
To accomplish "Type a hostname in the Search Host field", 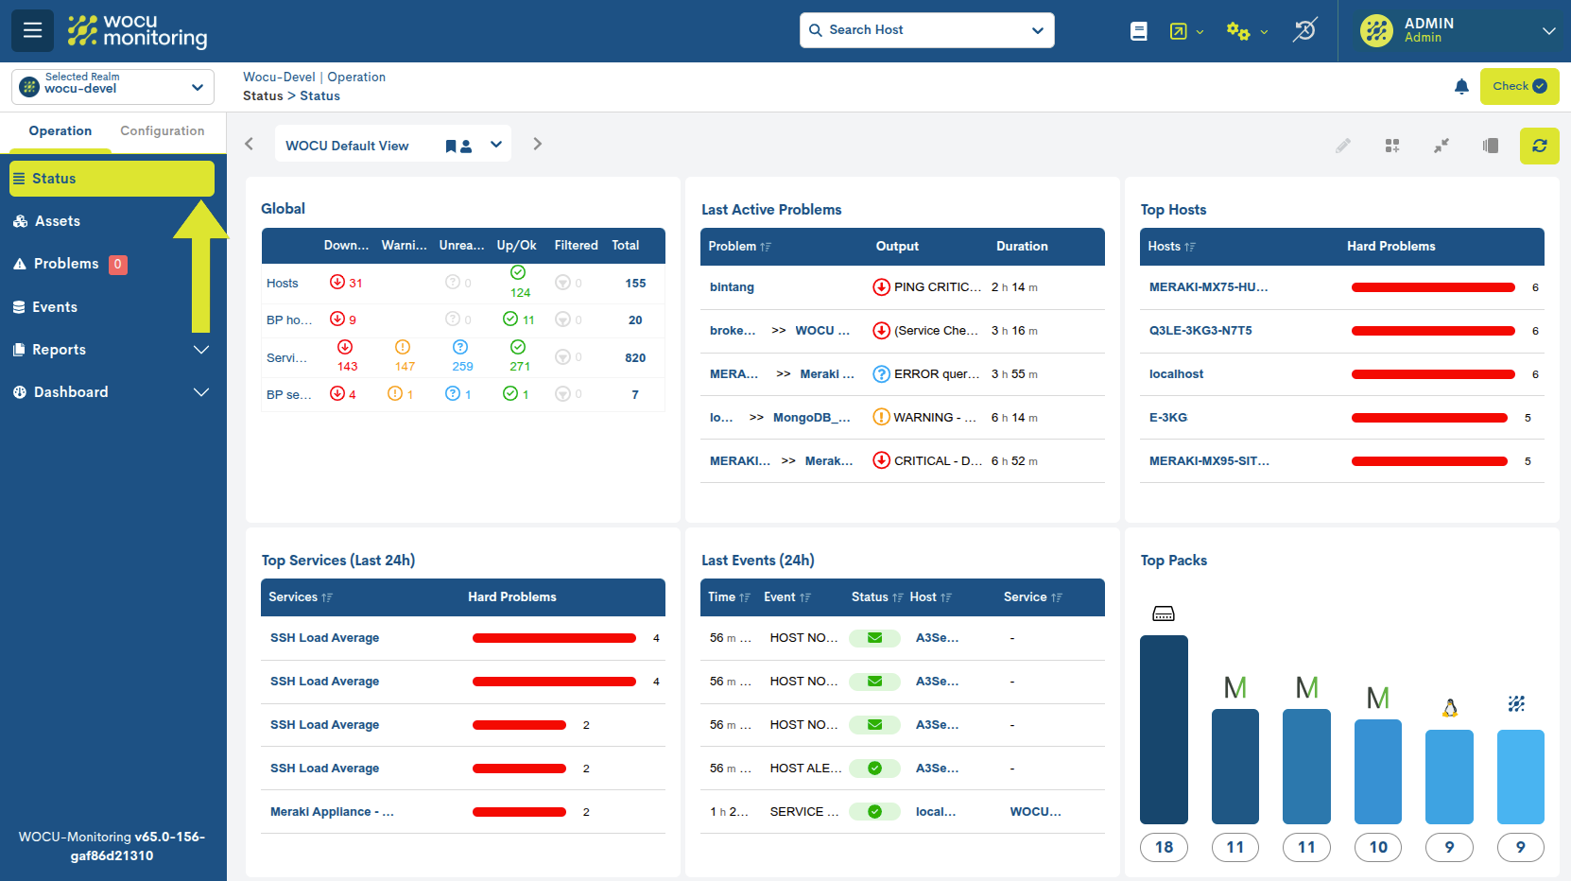I will tap(907, 29).
